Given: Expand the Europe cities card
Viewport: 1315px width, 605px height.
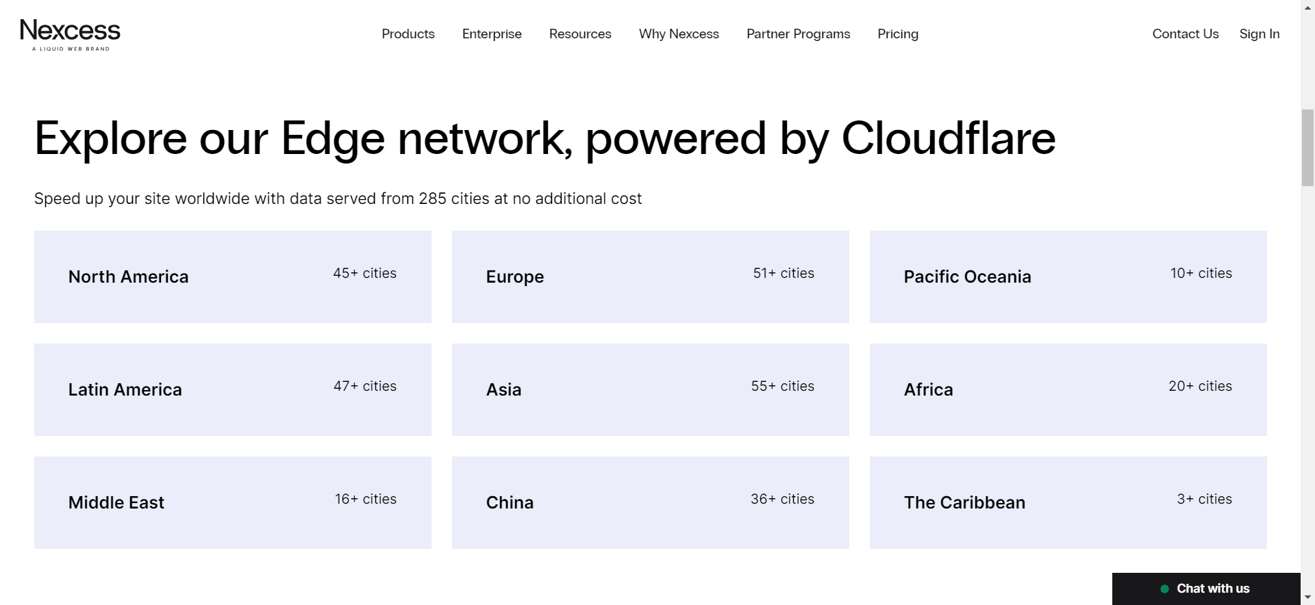Looking at the screenshot, I should (x=650, y=276).
